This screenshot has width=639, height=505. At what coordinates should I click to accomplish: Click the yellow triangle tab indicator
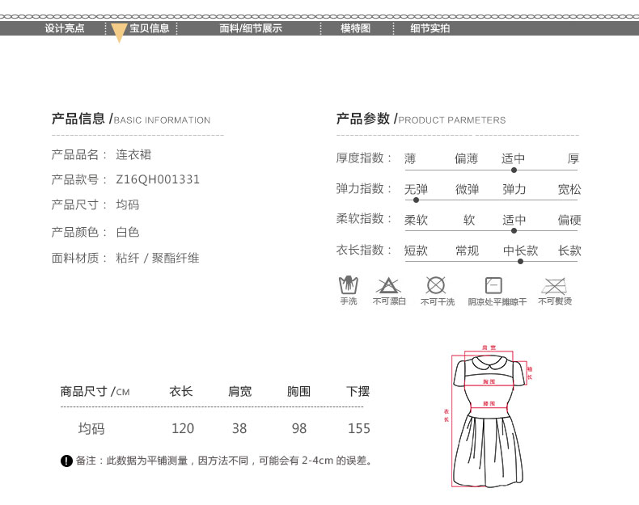coord(119,33)
